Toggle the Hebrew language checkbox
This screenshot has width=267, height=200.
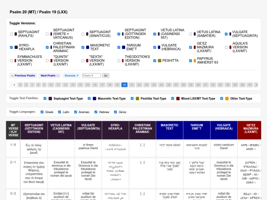96,112
